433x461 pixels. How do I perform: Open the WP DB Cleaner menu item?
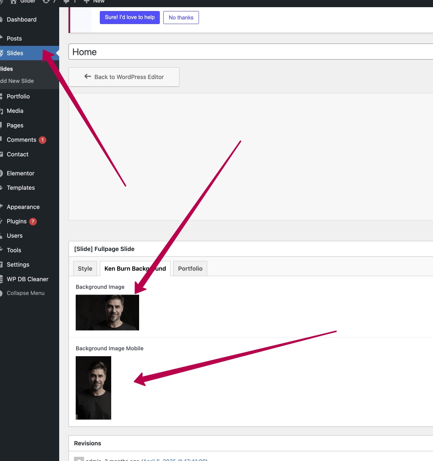coord(27,279)
